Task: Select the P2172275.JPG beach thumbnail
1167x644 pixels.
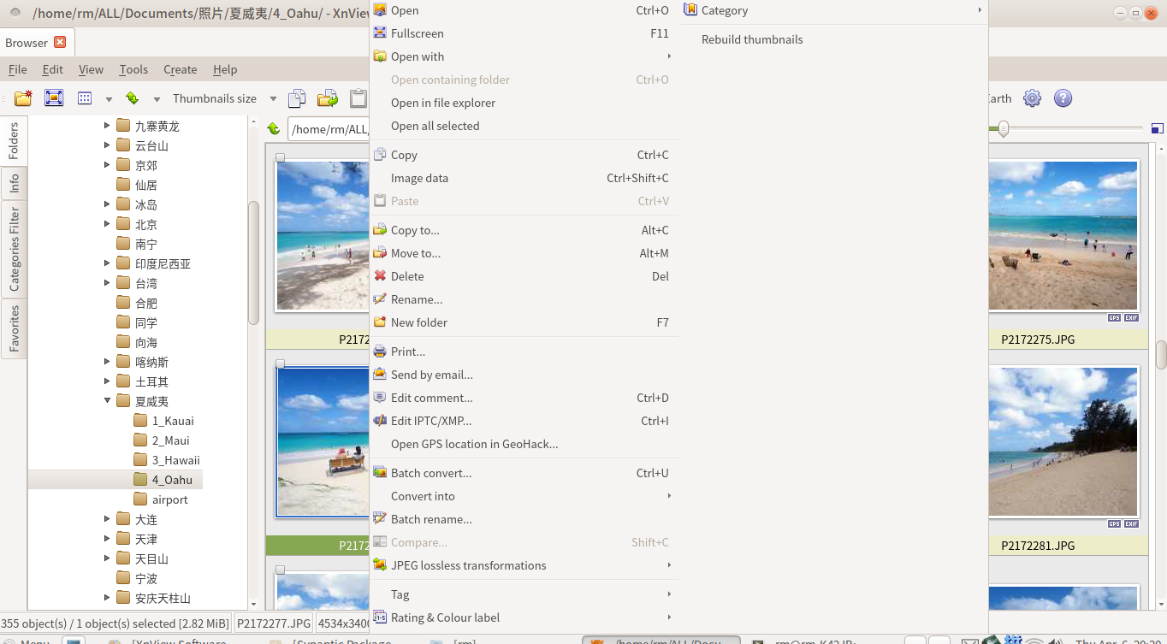Action: (1063, 235)
